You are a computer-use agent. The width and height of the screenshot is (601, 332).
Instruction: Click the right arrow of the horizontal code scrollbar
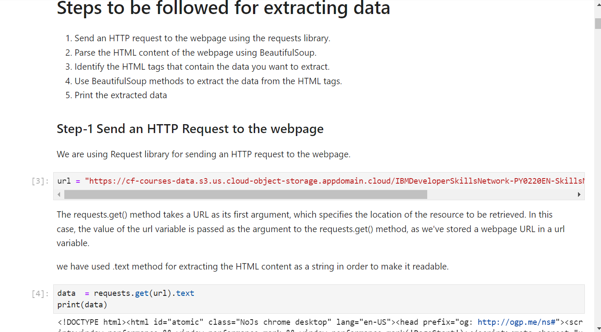coord(579,195)
